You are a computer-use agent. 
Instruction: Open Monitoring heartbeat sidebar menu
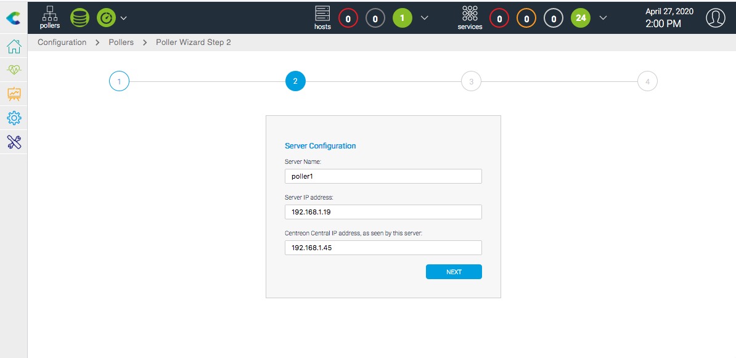click(x=14, y=70)
